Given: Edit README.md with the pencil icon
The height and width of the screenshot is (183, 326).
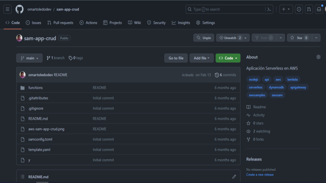Looking at the screenshot, I should pos(234,177).
